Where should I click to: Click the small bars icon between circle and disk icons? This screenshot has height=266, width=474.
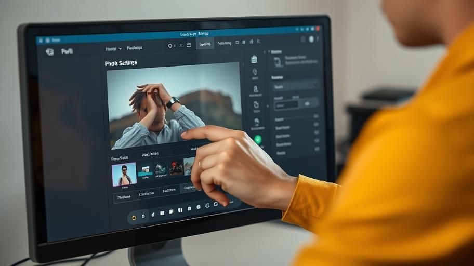(181, 45)
